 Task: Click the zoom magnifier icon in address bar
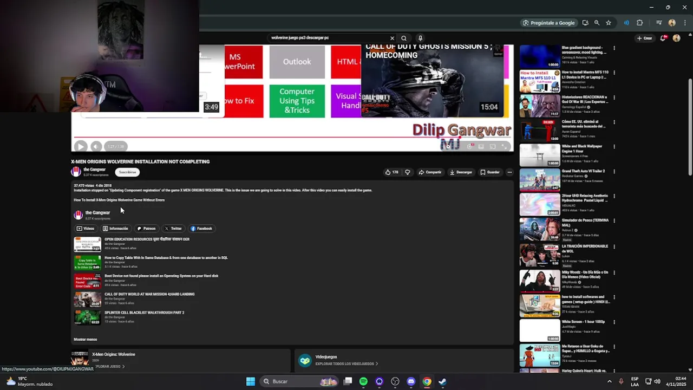(x=597, y=23)
